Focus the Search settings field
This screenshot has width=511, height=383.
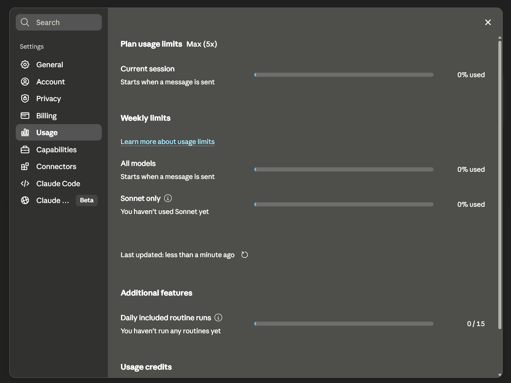tap(59, 22)
